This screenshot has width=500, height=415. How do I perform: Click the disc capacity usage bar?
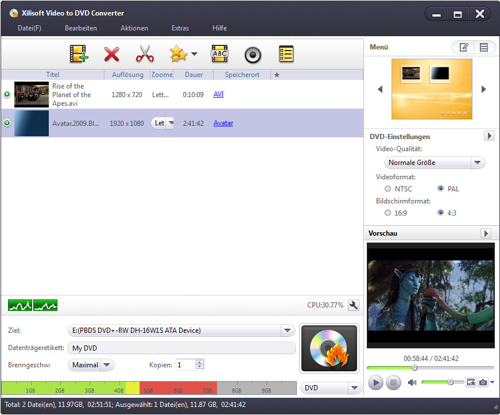(x=149, y=388)
